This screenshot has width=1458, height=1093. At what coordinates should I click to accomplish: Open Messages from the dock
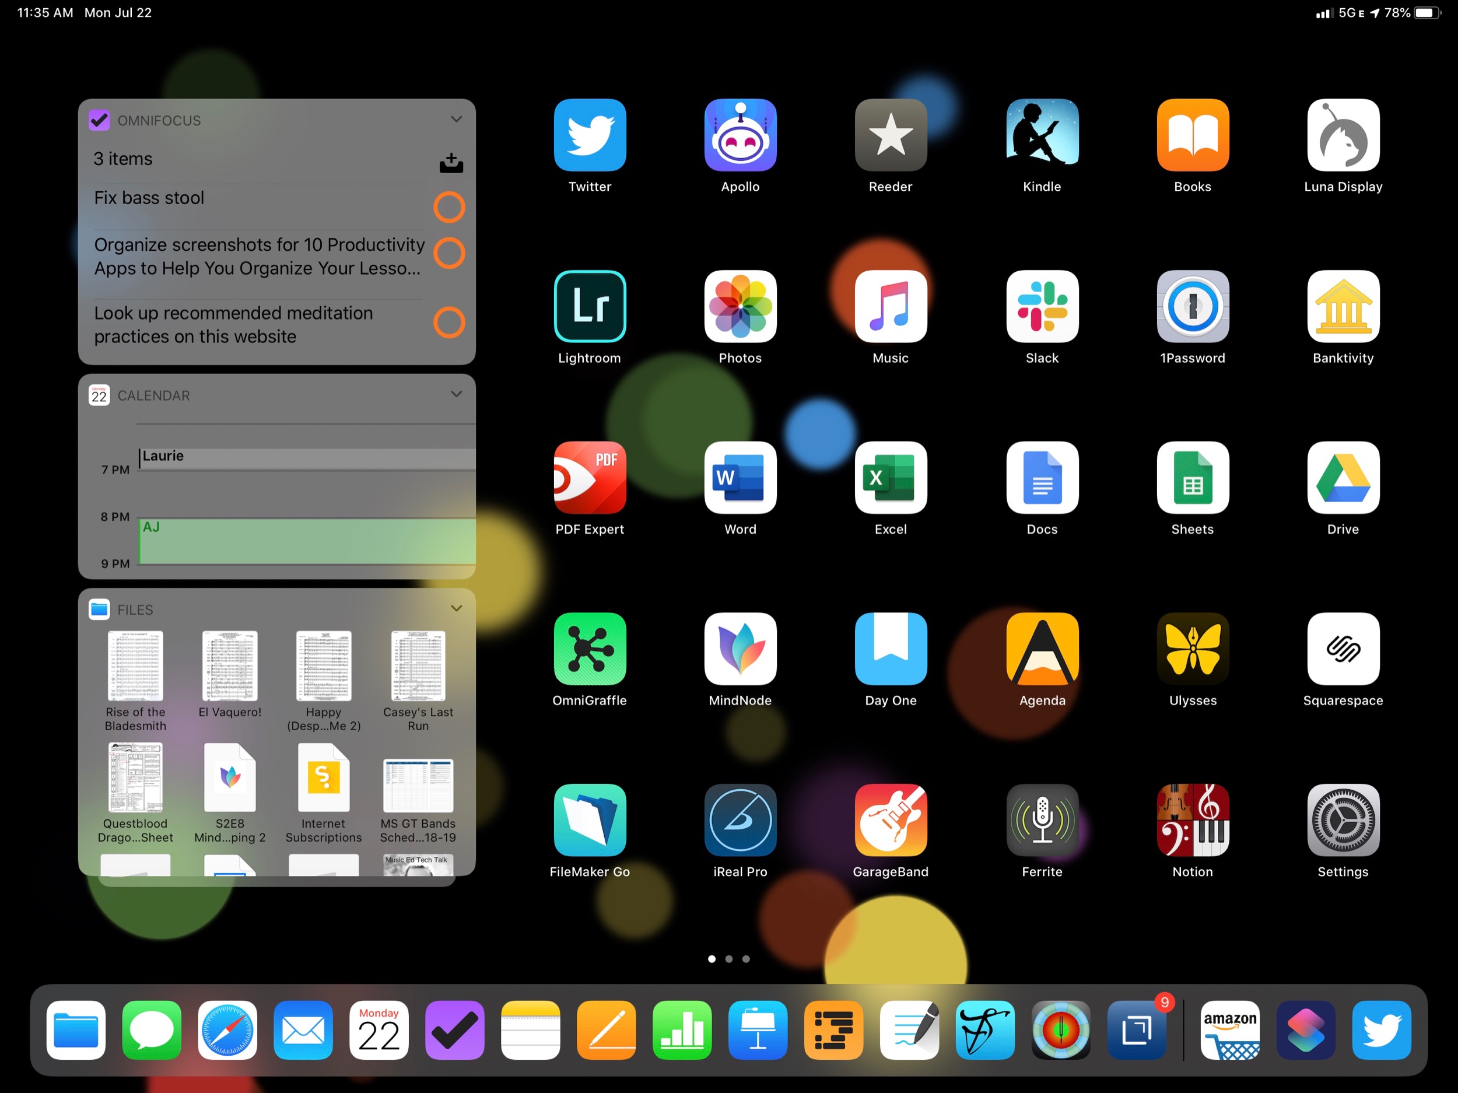[152, 1029]
